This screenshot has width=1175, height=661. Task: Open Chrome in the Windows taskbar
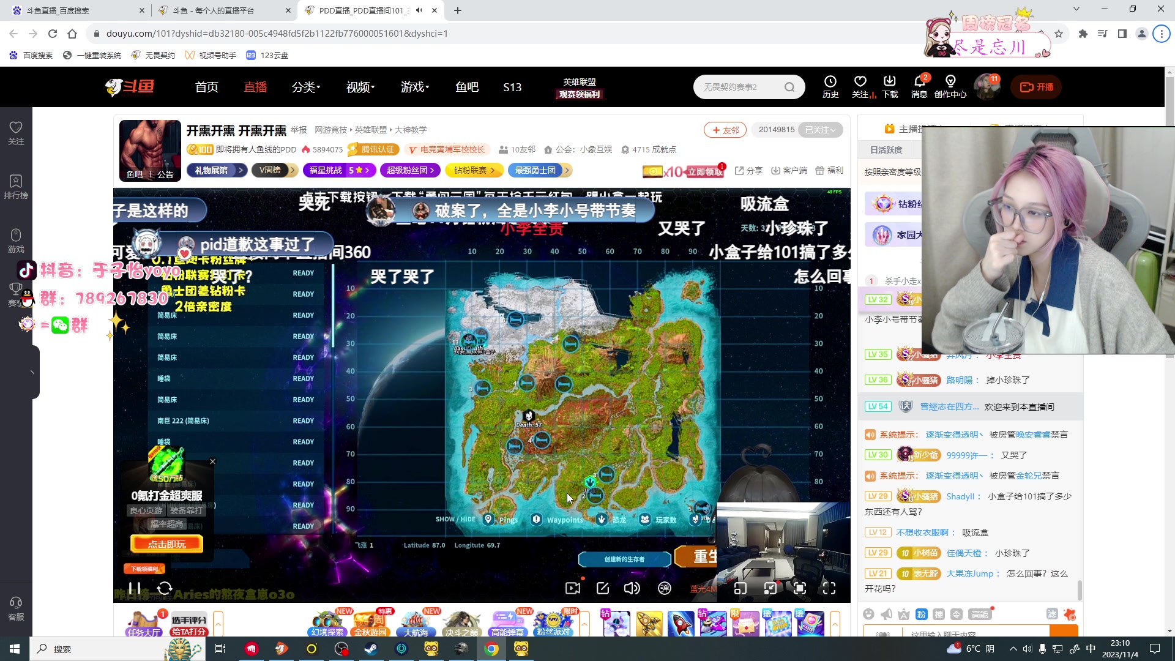[491, 649]
